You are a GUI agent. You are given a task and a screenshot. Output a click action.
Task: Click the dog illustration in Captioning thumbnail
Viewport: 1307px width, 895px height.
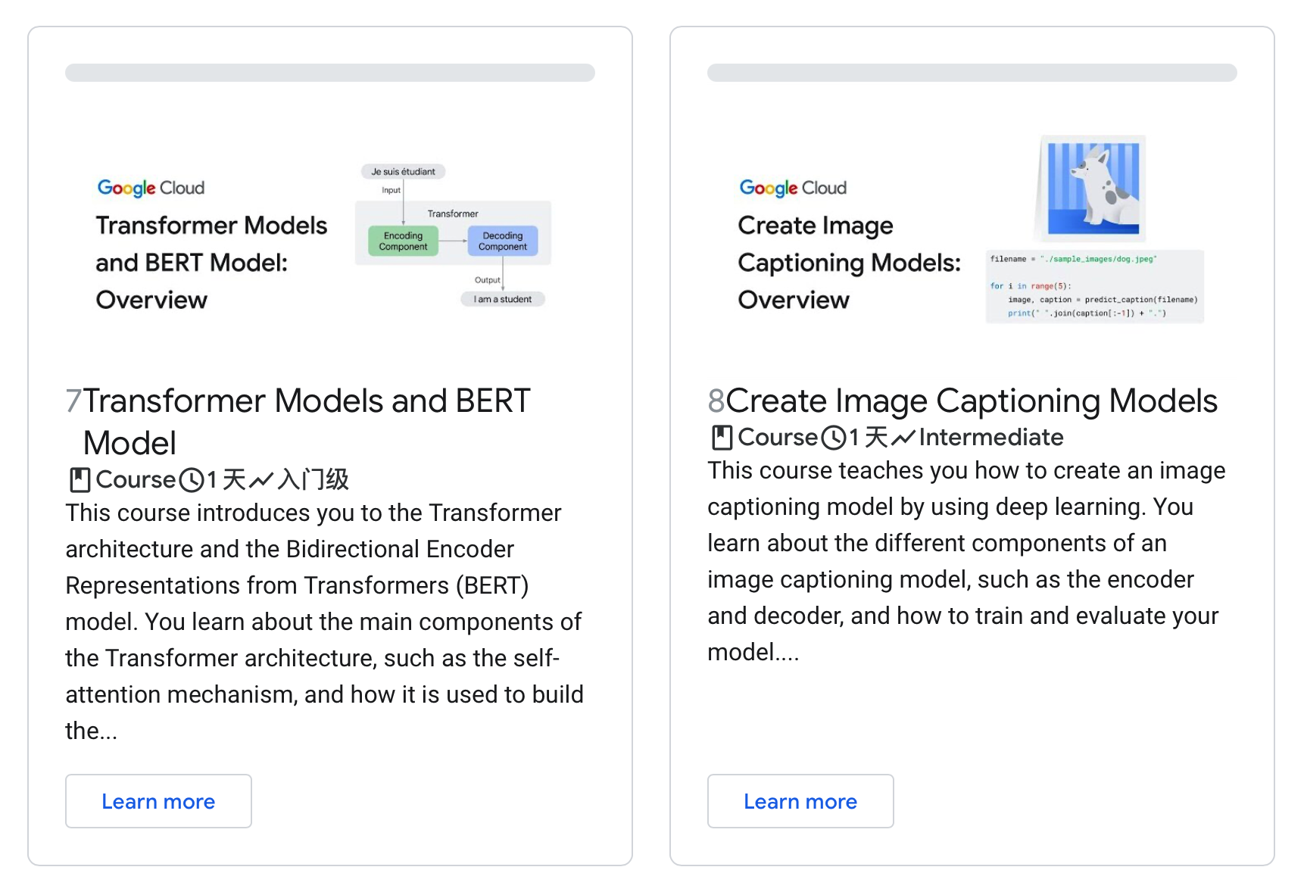tap(1093, 188)
